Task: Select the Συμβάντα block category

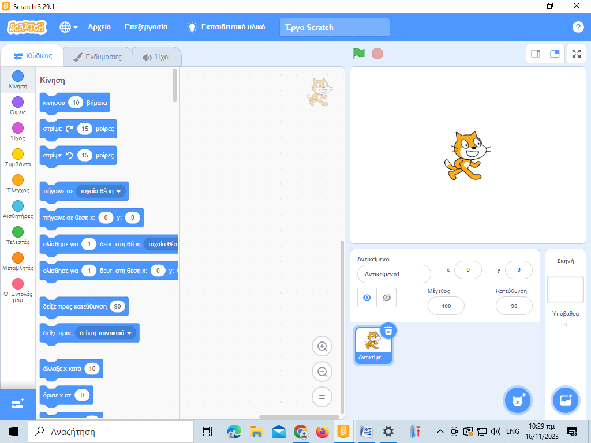Action: [x=18, y=158]
